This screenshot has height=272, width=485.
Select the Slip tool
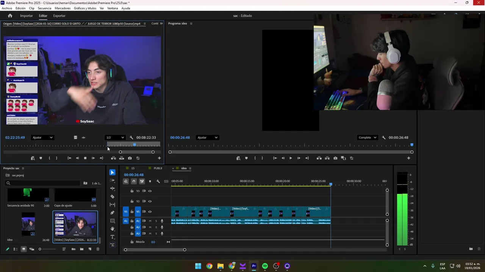(x=112, y=204)
